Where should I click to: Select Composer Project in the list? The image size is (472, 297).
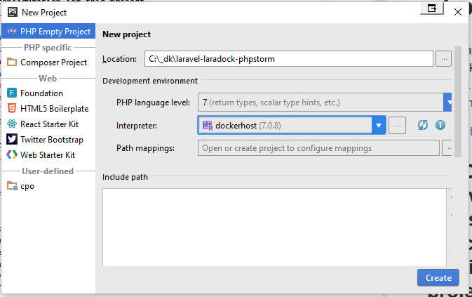(x=48, y=62)
